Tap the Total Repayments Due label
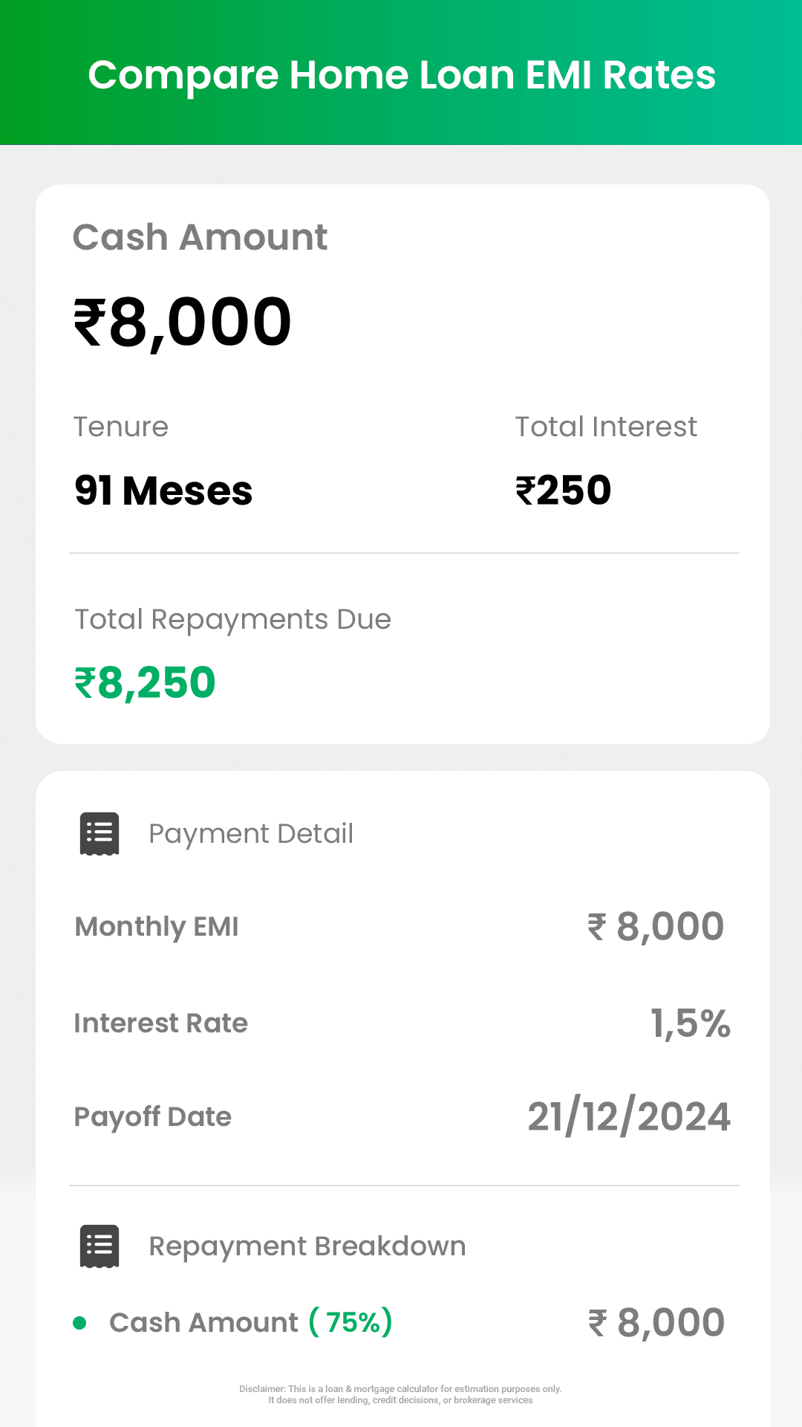 pyautogui.click(x=232, y=619)
